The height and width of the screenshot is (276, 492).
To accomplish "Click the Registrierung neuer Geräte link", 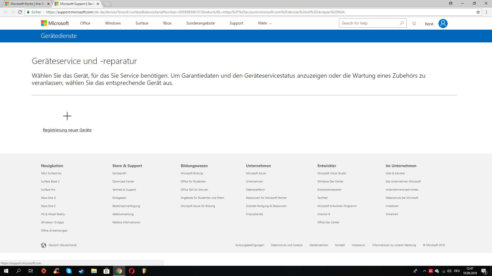I will pos(67,130).
